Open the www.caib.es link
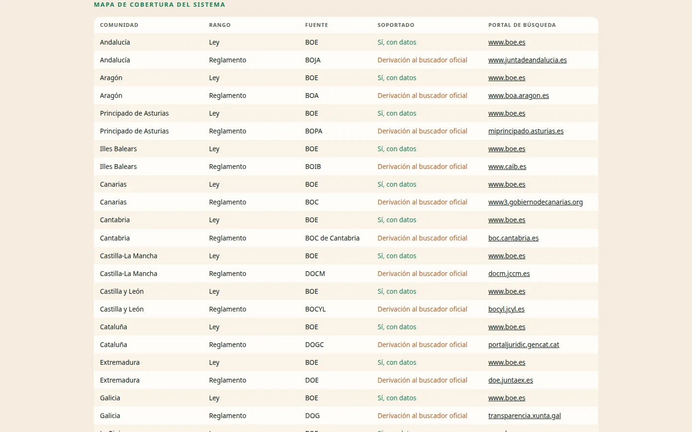This screenshot has height=432, width=692. click(x=507, y=167)
